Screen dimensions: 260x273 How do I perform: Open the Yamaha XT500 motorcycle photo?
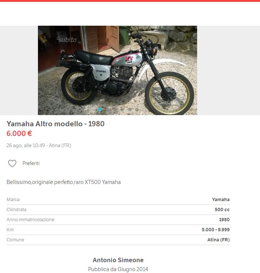click(x=118, y=70)
